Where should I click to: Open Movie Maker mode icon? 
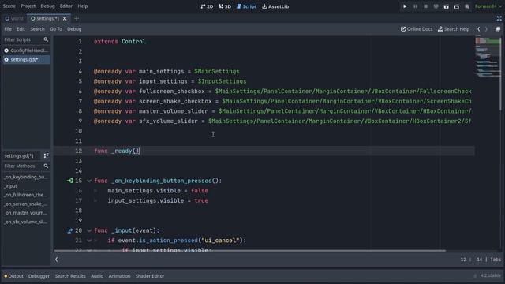466,6
